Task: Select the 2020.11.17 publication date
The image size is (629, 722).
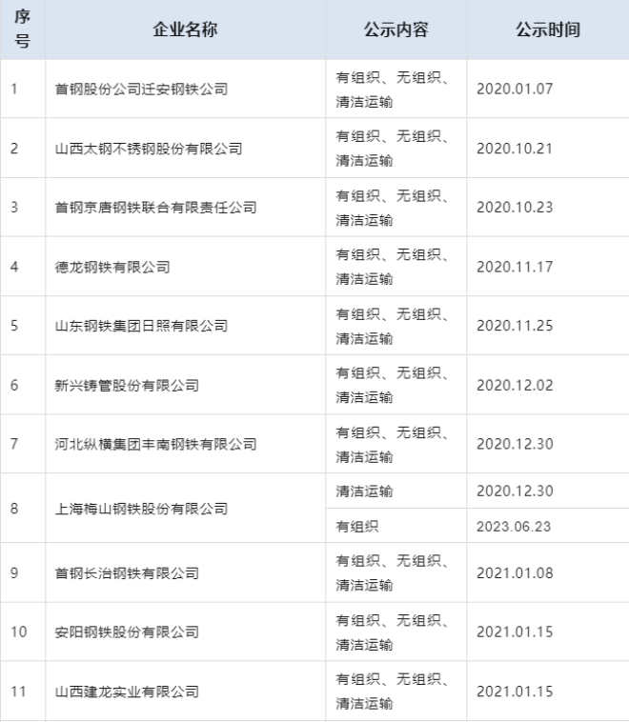Action: point(515,267)
